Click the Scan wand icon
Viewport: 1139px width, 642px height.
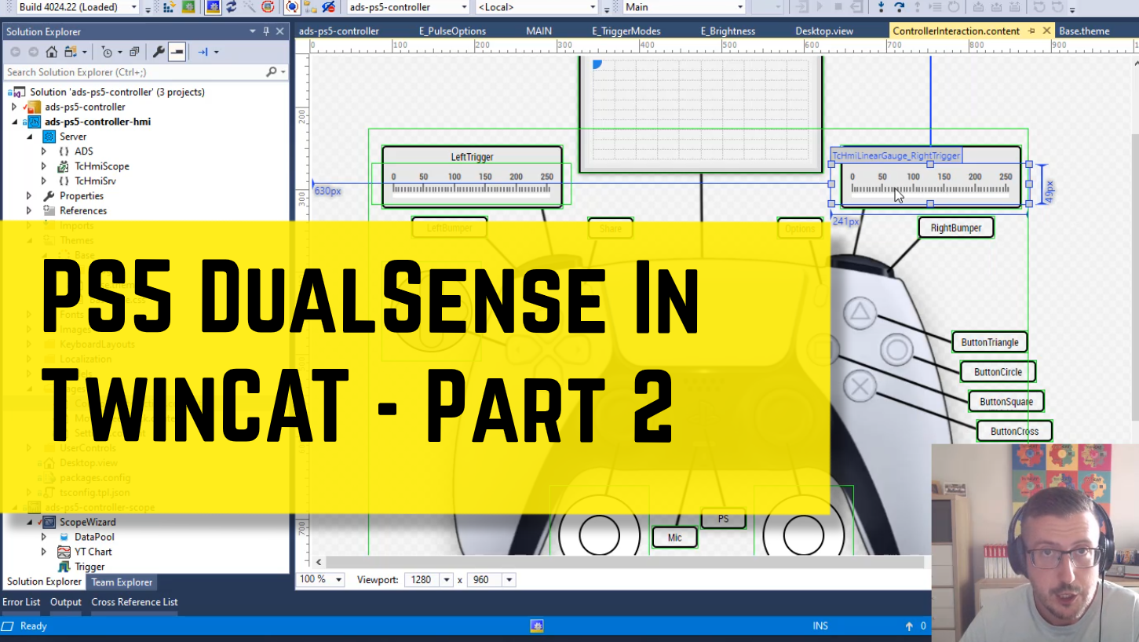coord(250,7)
